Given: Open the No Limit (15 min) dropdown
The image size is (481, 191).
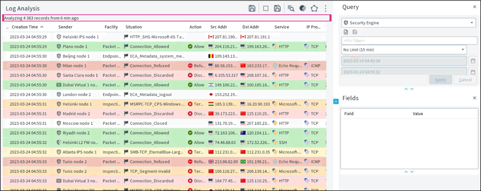Looking at the screenshot, I should click(462, 50).
